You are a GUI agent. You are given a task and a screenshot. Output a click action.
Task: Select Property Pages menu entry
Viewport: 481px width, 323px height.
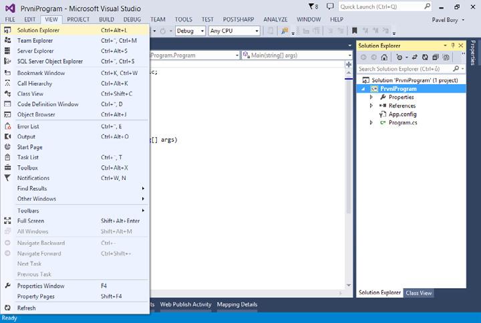(x=75, y=296)
